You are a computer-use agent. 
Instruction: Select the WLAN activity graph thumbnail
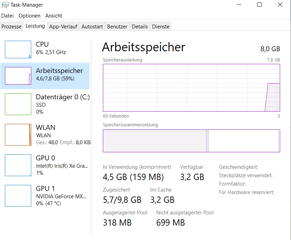pyautogui.click(x=18, y=135)
